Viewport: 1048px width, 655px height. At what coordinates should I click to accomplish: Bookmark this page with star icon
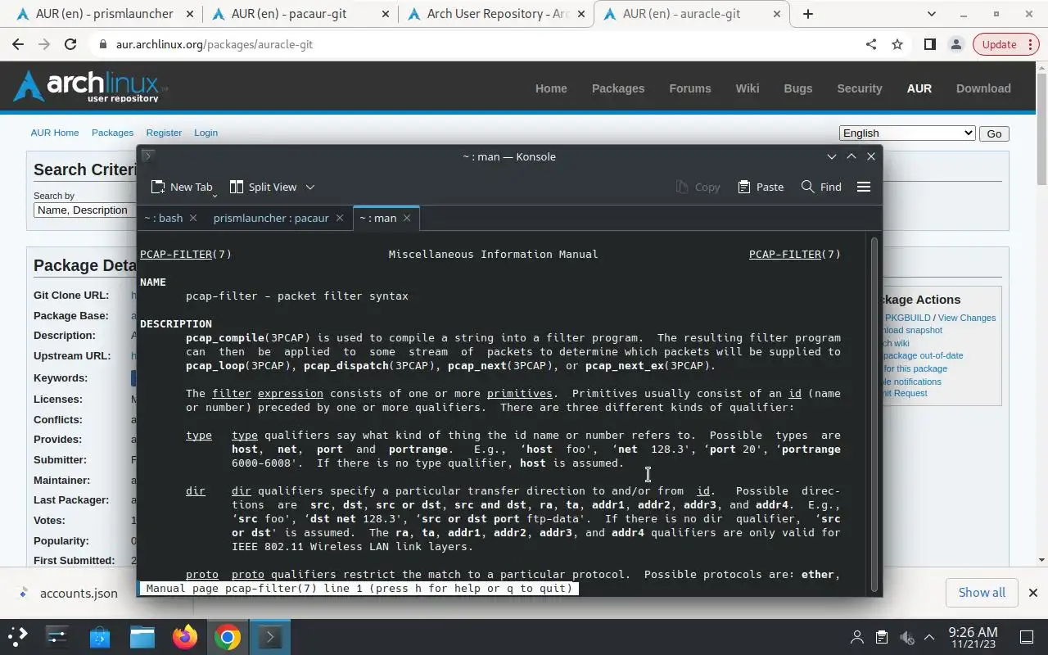pyautogui.click(x=897, y=44)
